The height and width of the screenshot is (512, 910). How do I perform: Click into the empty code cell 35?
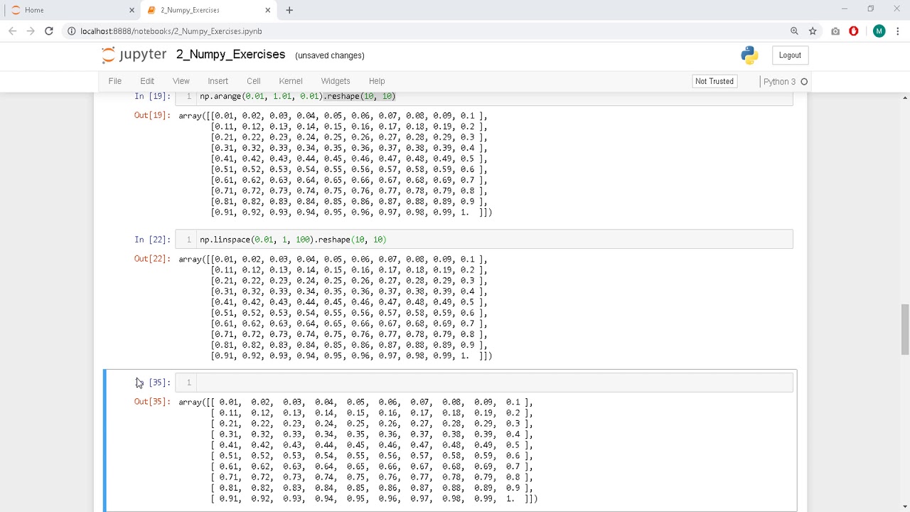coord(494,383)
